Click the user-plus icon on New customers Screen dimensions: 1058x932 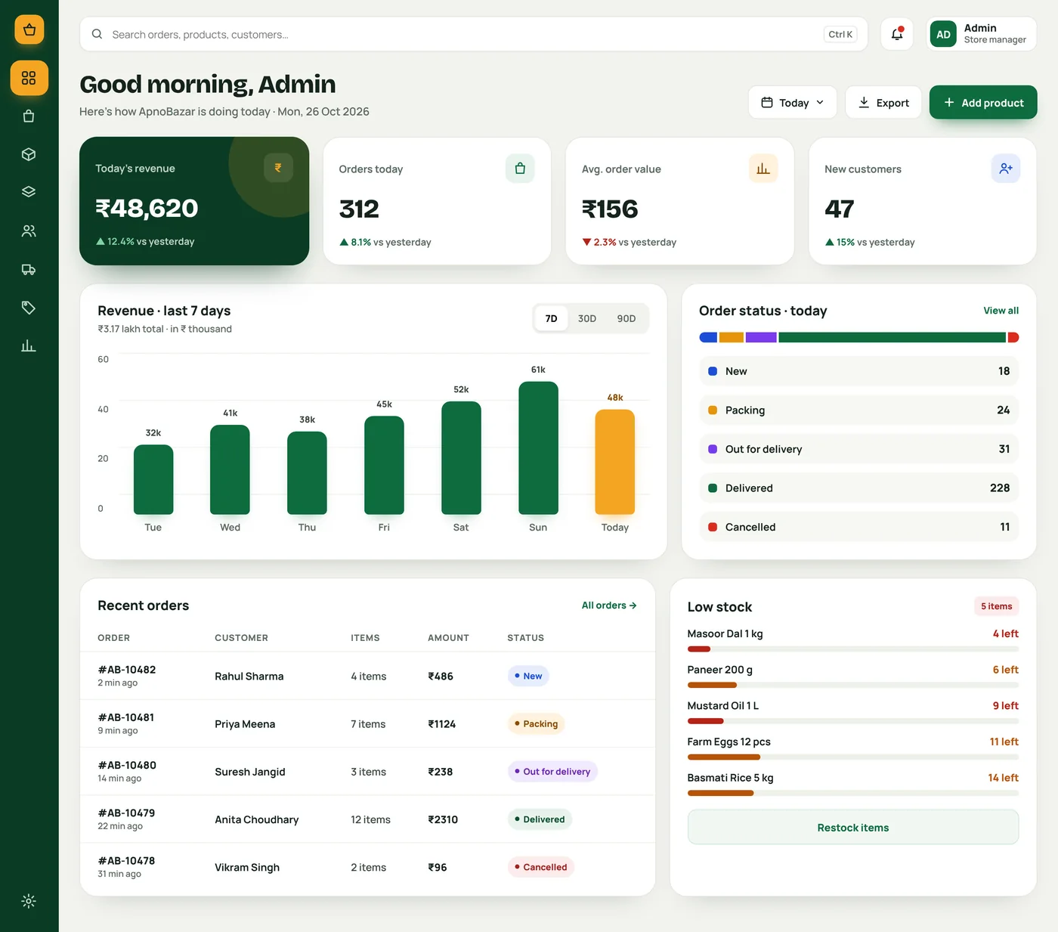(x=1006, y=169)
